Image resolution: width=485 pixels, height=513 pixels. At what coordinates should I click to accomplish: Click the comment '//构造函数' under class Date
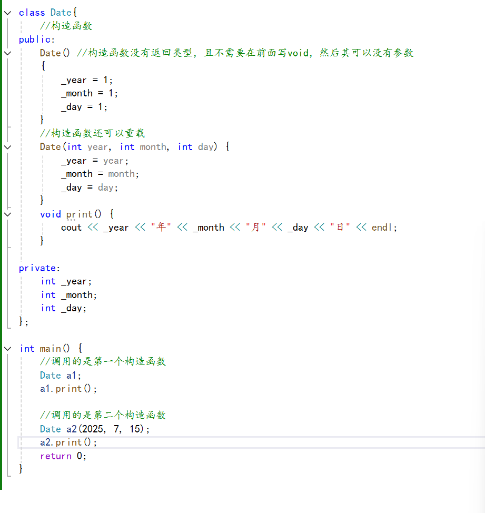click(x=66, y=26)
